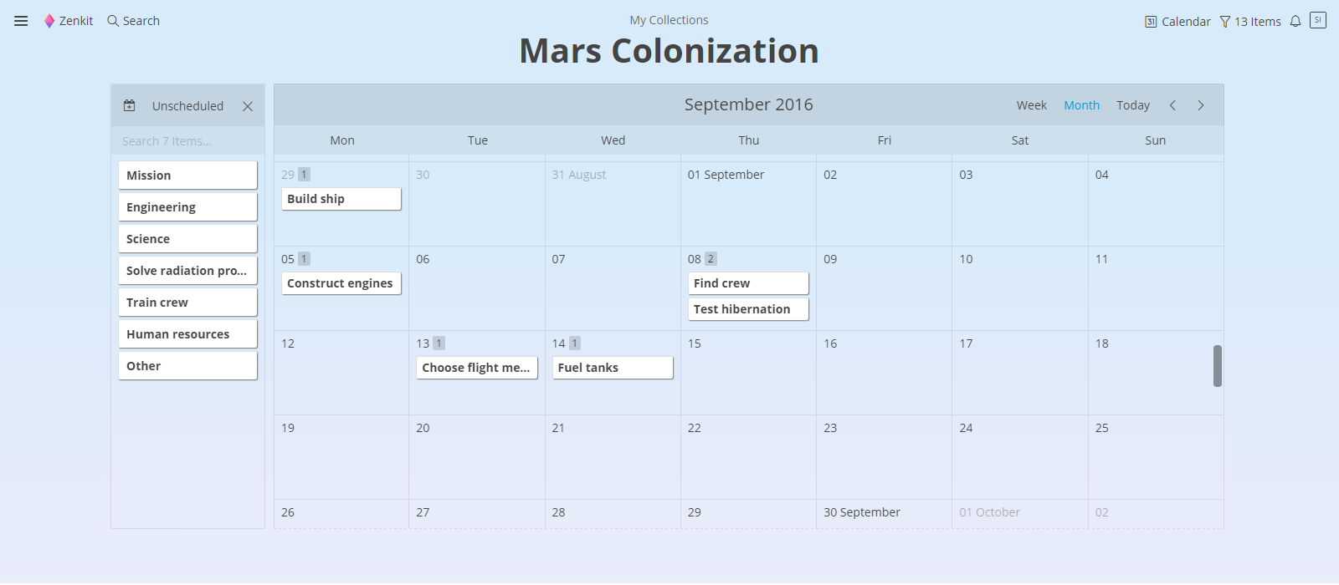The image size is (1339, 585).
Task: Jump to Today in calendar
Action: [x=1133, y=105]
